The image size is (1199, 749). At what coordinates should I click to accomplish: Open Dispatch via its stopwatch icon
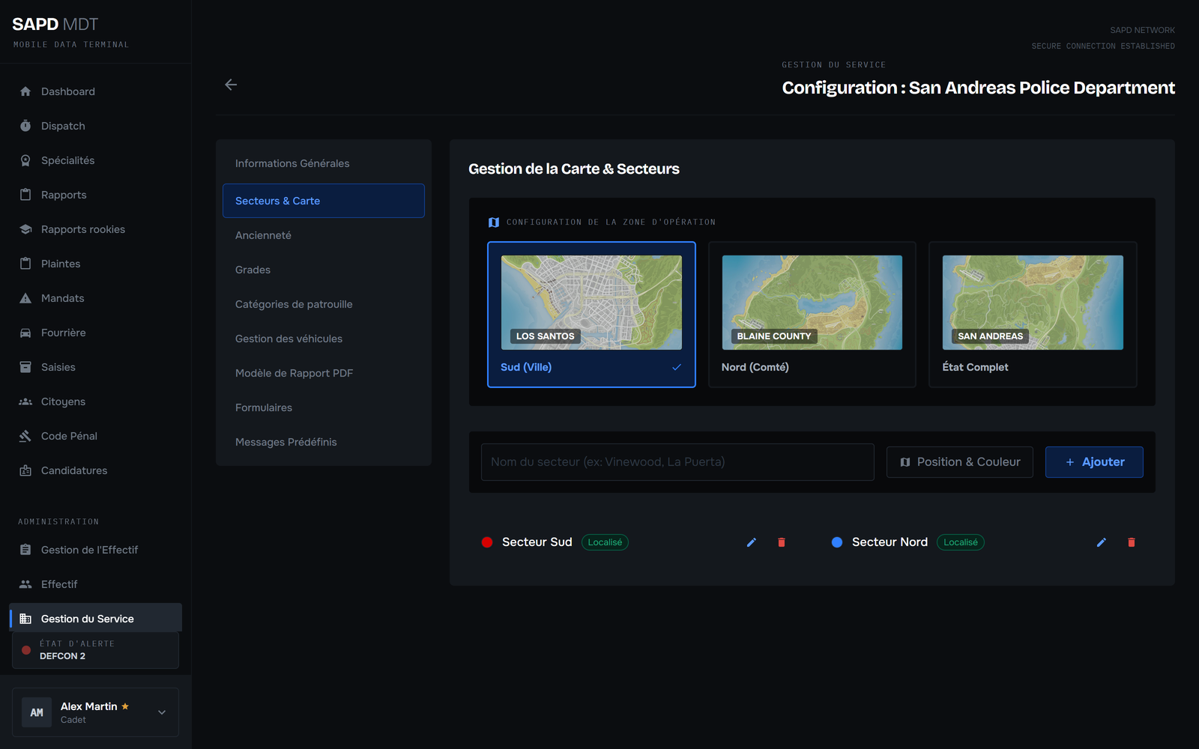tap(25, 126)
